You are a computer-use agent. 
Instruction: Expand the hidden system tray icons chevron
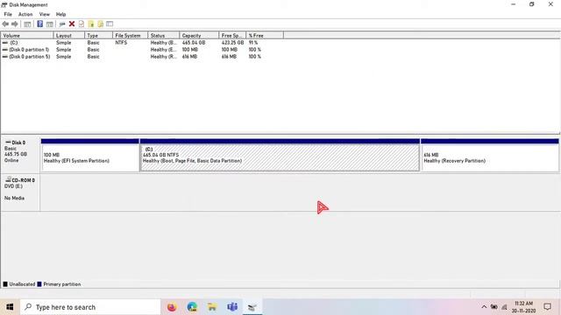tap(484, 307)
